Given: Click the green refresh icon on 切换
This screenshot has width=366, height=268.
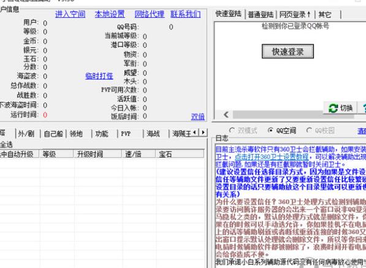Looking at the screenshot, I should (333, 108).
